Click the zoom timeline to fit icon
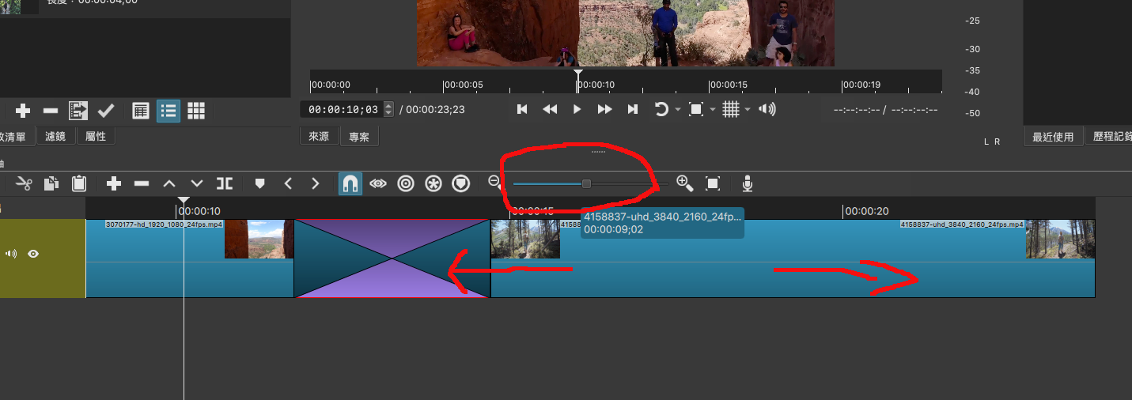Screen dimensions: 1132x400 click(x=713, y=183)
